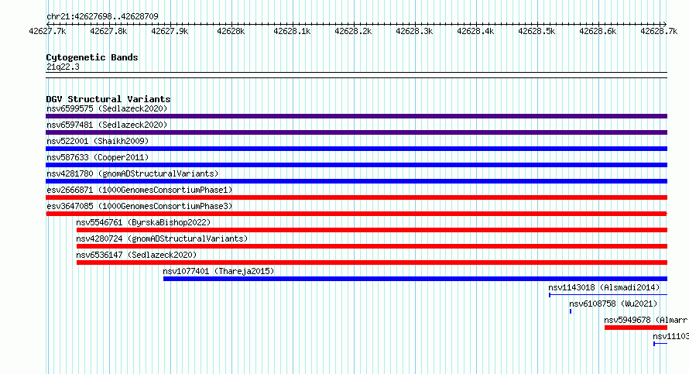Click the blue bar for nsv1077401
The height and width of the screenshot is (374, 689).
point(415,279)
